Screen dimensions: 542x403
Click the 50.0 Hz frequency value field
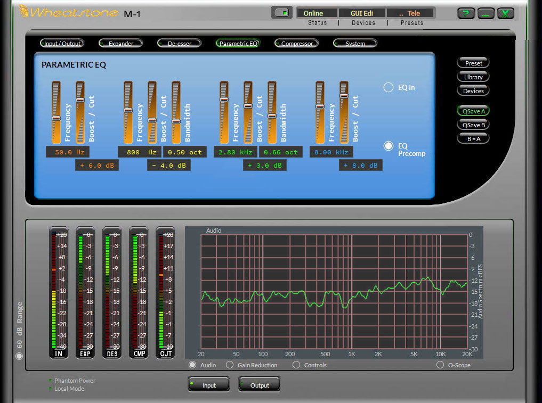click(68, 152)
